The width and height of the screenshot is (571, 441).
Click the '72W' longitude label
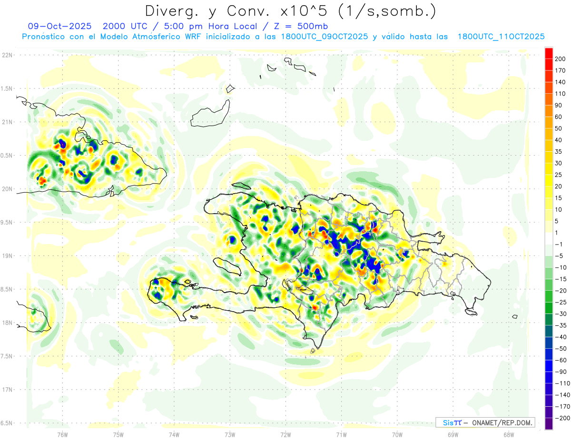[x=285, y=435]
